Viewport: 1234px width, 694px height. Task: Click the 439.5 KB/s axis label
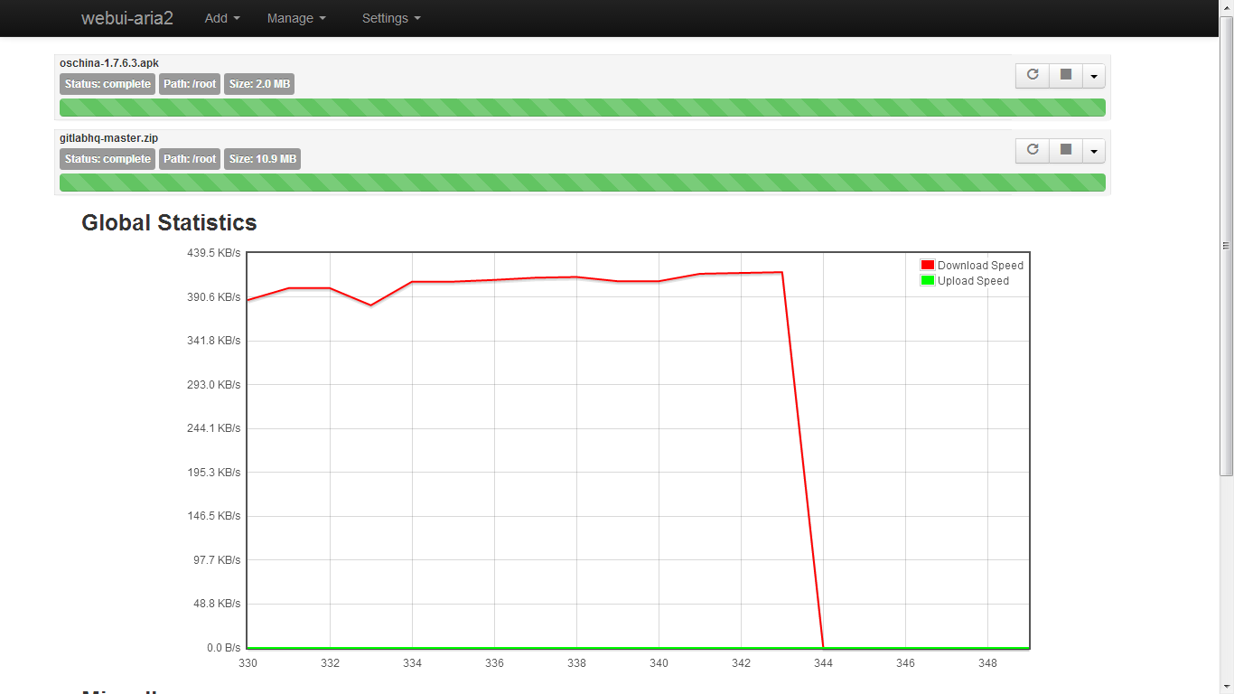tap(213, 253)
